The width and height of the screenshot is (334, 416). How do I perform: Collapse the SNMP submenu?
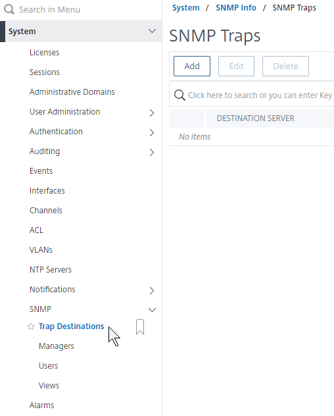(152, 309)
